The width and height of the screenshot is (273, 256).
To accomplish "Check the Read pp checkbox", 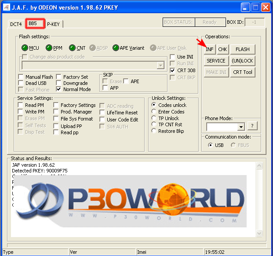I will pyautogui.click(x=56, y=132).
